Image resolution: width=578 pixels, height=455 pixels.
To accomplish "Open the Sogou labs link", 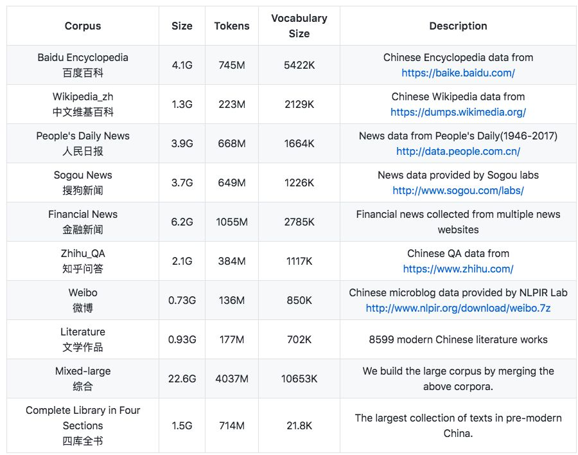I will click(458, 190).
